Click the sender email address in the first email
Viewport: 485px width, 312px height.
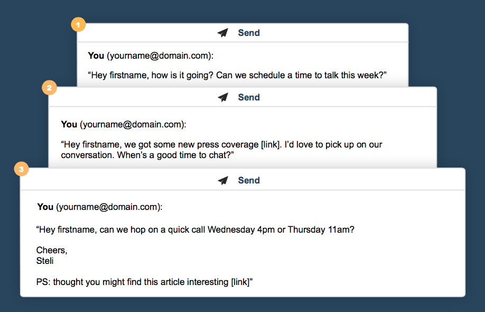[159, 56]
